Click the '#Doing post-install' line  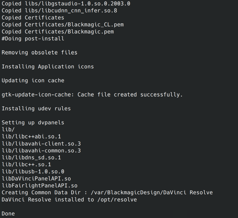[33, 39]
